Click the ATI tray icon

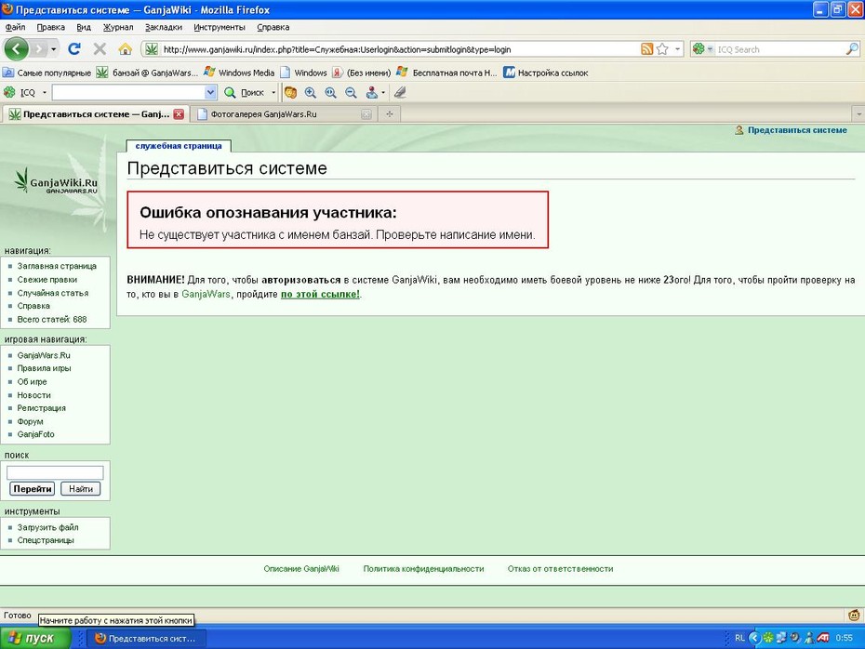[x=823, y=638]
